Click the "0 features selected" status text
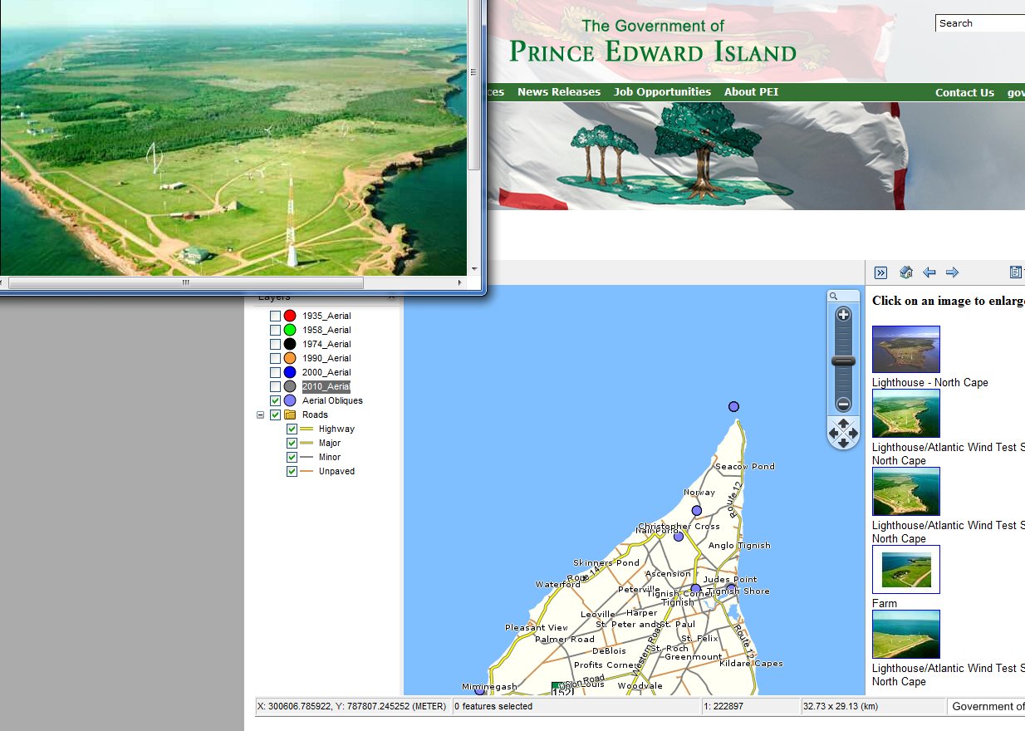The height and width of the screenshot is (731, 1025). (493, 707)
